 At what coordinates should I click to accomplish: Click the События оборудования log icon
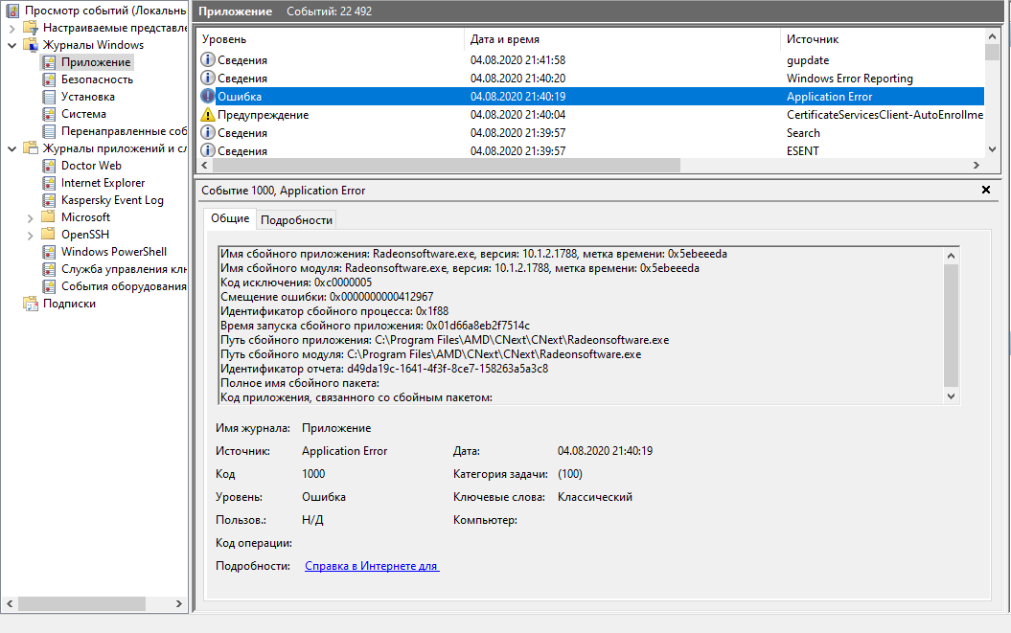tap(49, 286)
